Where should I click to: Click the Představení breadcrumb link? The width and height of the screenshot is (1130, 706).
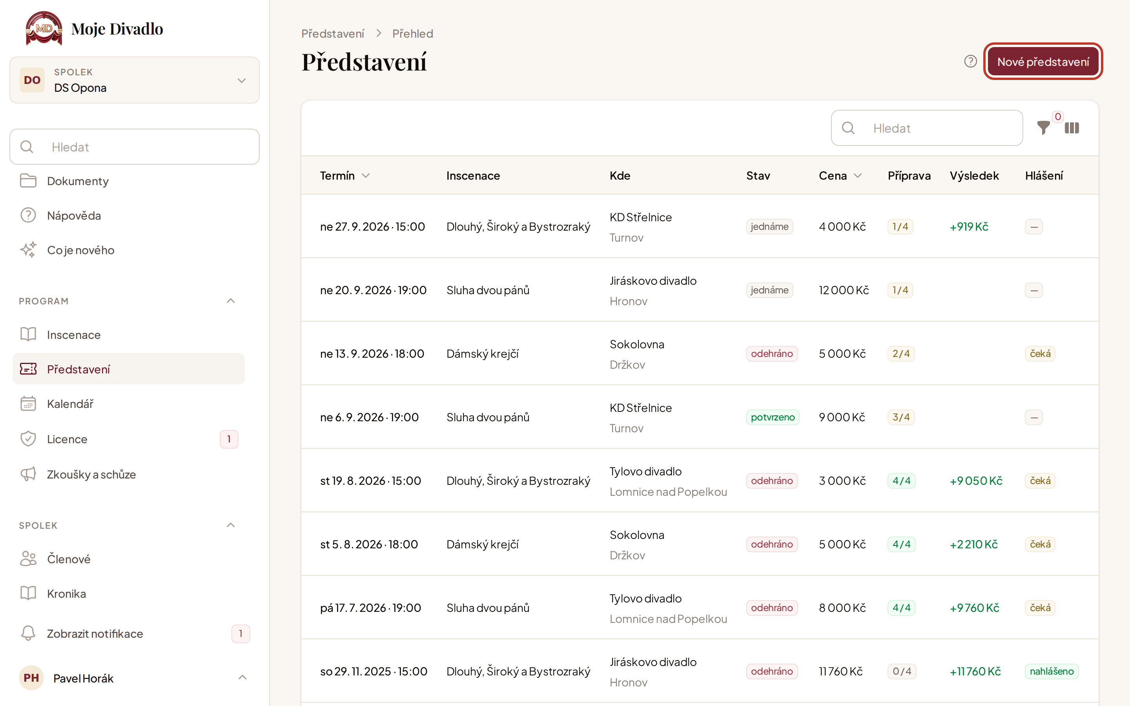coord(332,34)
